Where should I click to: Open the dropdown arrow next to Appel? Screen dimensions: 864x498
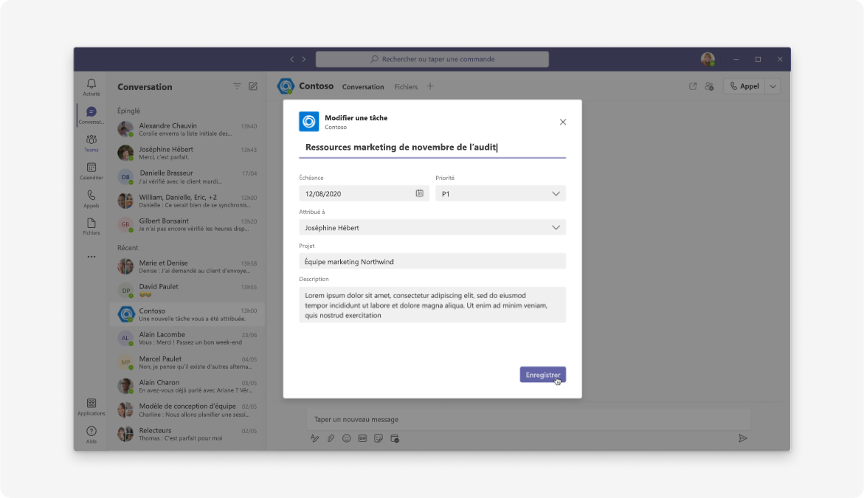click(773, 86)
